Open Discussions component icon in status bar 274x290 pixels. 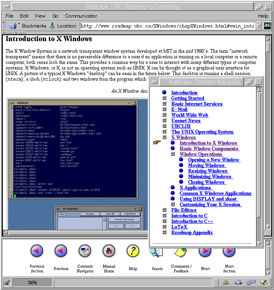tap(251, 282)
